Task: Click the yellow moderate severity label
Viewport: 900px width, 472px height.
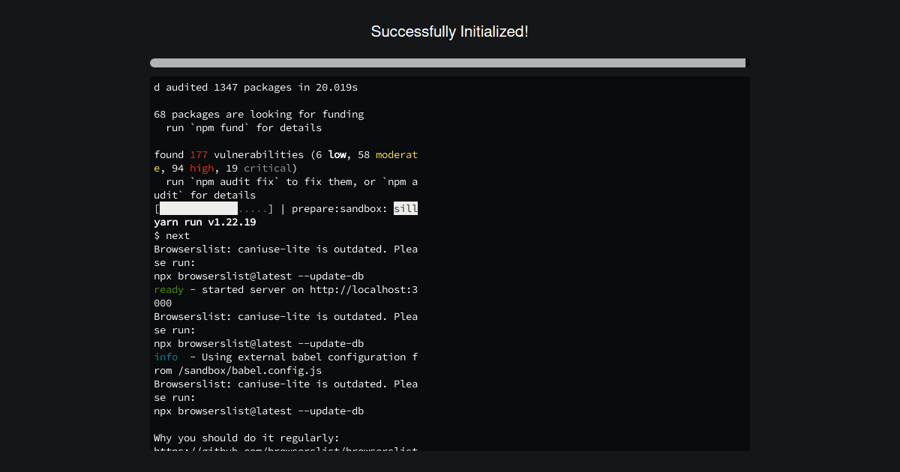Action: pos(397,154)
